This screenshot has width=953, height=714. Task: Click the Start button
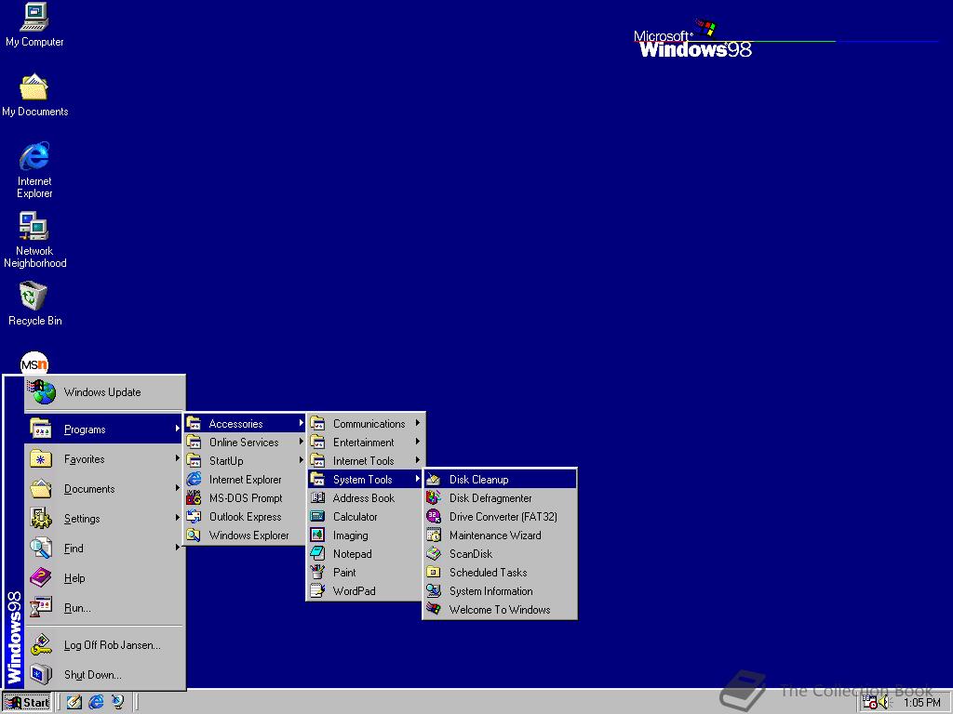(x=27, y=703)
